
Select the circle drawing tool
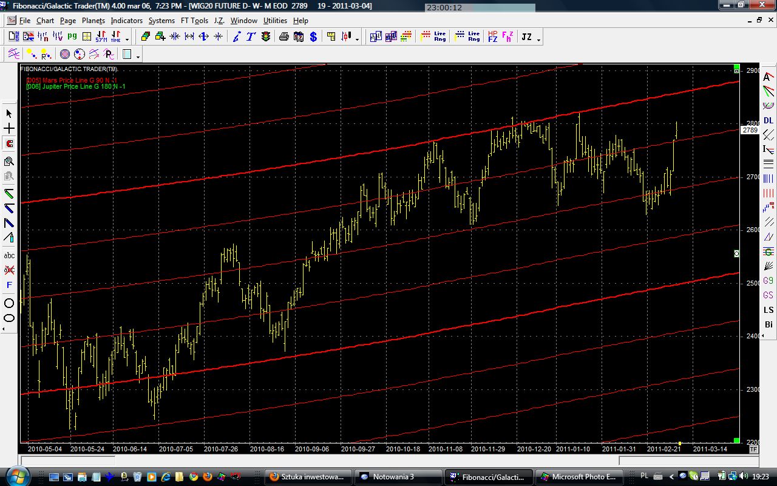[9, 303]
